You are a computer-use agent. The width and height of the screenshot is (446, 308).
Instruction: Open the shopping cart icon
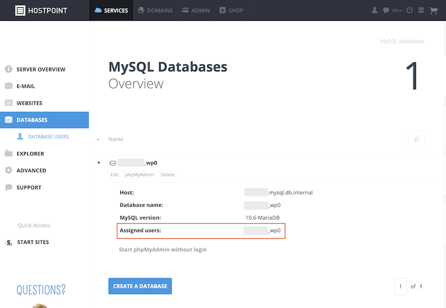433,11
